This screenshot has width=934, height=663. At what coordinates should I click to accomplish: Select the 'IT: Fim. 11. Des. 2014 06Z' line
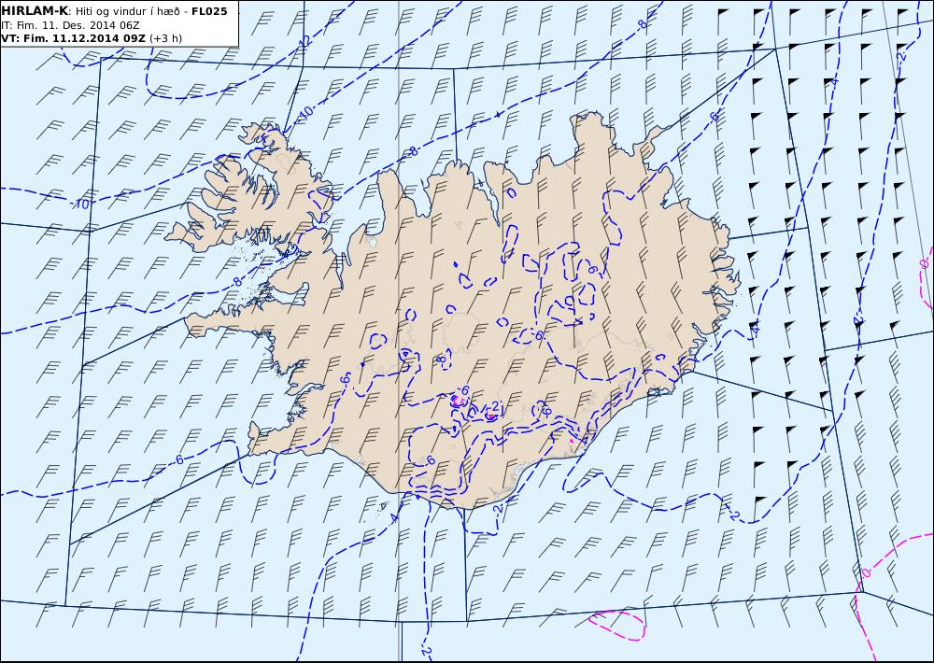(x=70, y=25)
